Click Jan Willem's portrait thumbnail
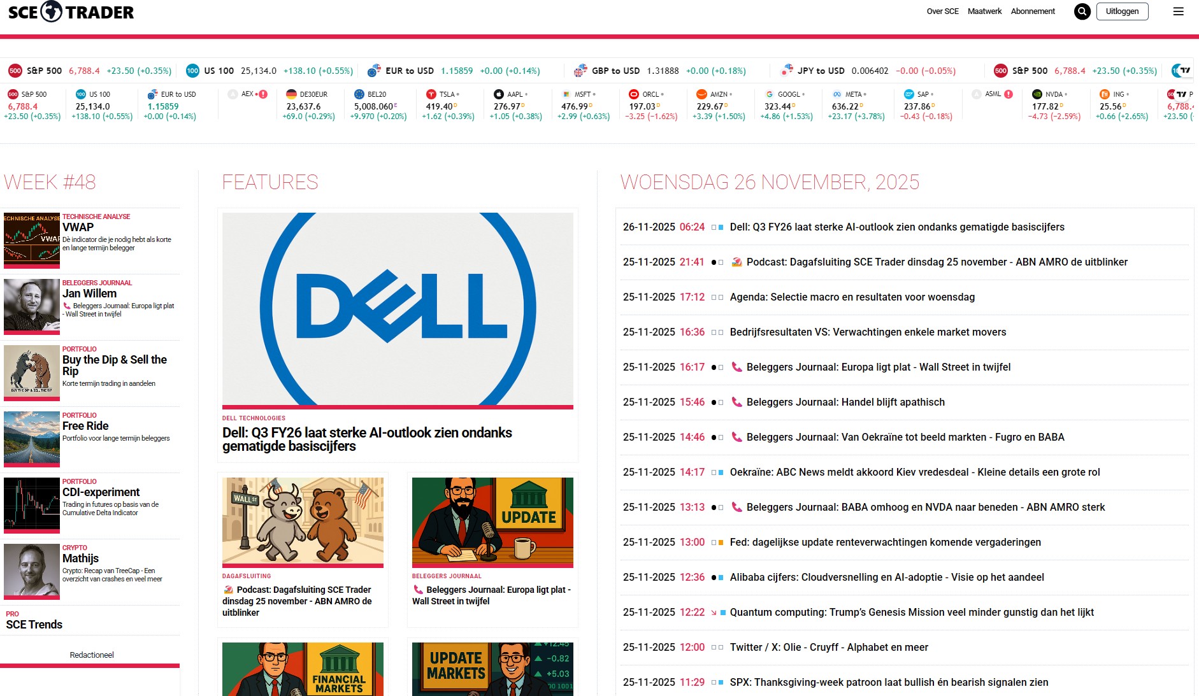The image size is (1199, 696). click(32, 306)
